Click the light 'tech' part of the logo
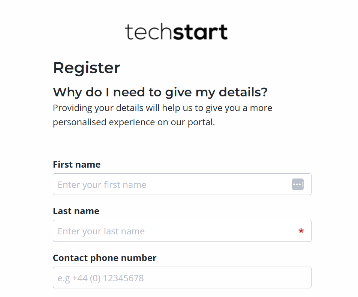Image resolution: width=358 pixels, height=297 pixels. [149, 32]
